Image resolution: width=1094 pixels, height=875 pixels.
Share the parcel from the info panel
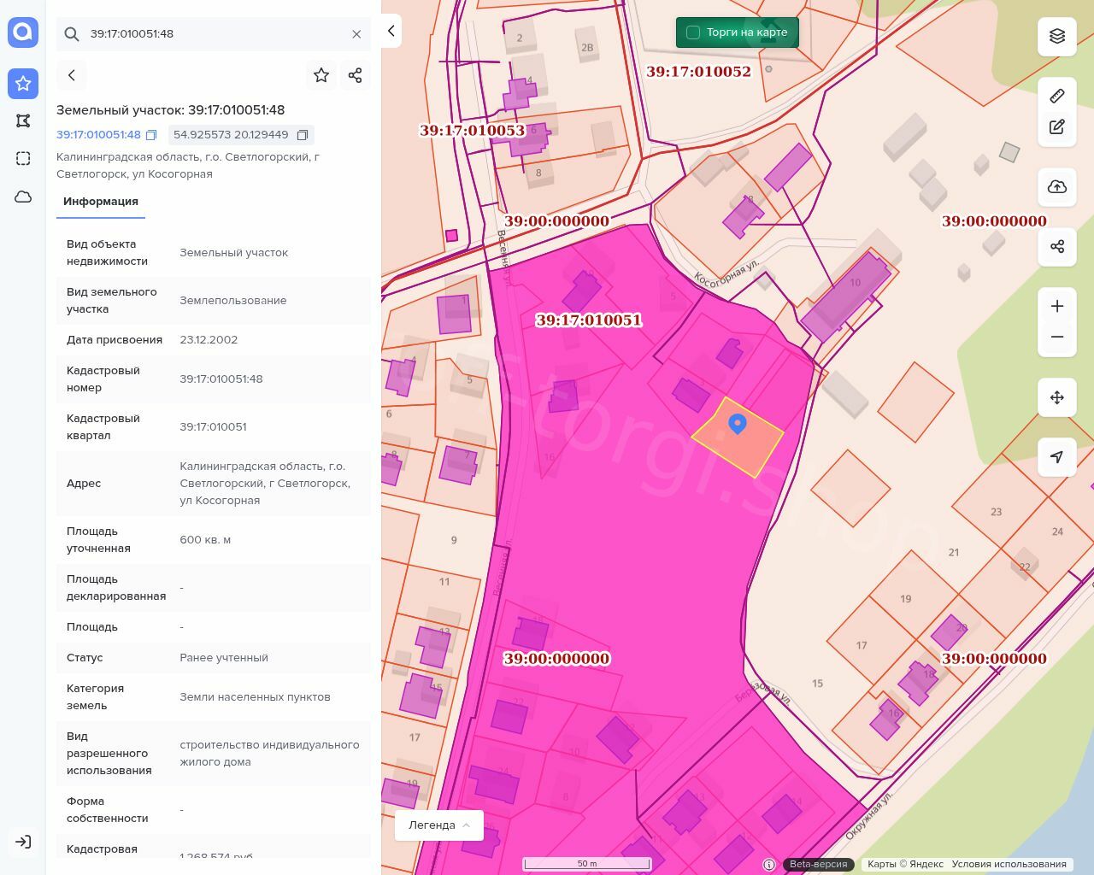coord(356,75)
